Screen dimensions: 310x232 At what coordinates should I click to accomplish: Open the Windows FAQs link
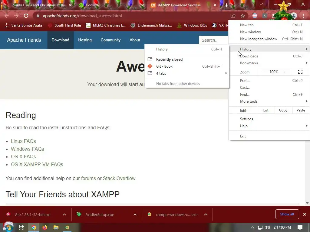click(27, 149)
